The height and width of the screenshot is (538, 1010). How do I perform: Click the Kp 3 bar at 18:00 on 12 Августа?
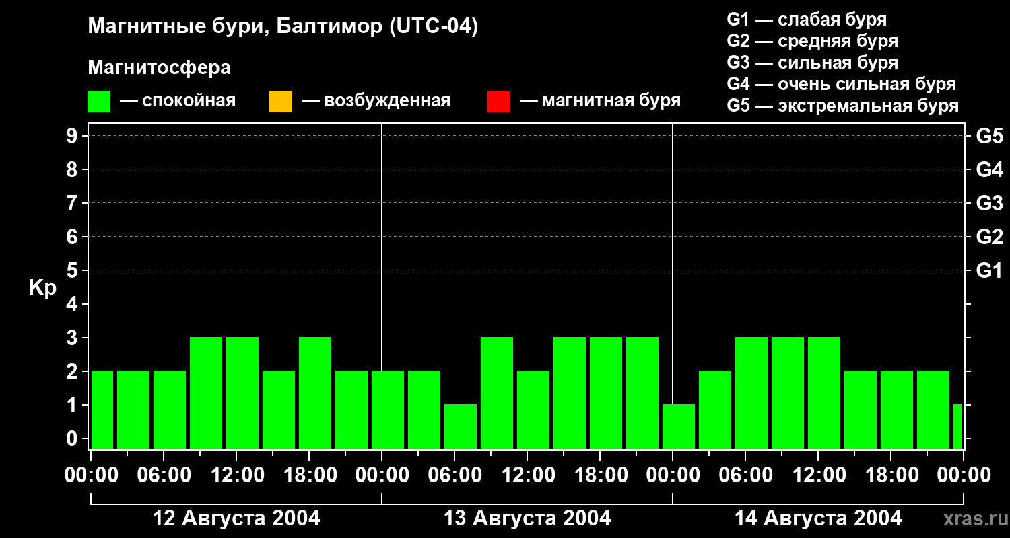coord(315,393)
